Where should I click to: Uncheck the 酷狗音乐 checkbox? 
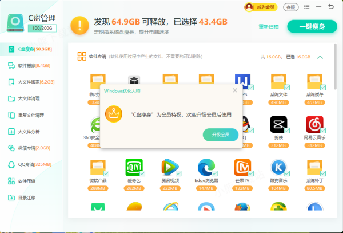point(287,173)
